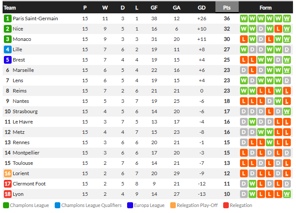Click Clermont Foot's red rank 17 badge
296x213 pixels.
tap(8, 184)
